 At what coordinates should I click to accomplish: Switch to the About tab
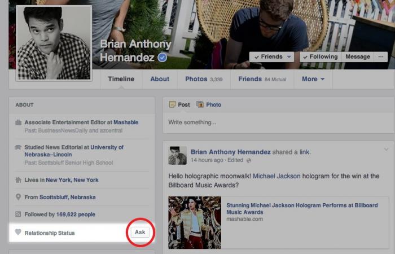[x=160, y=79]
